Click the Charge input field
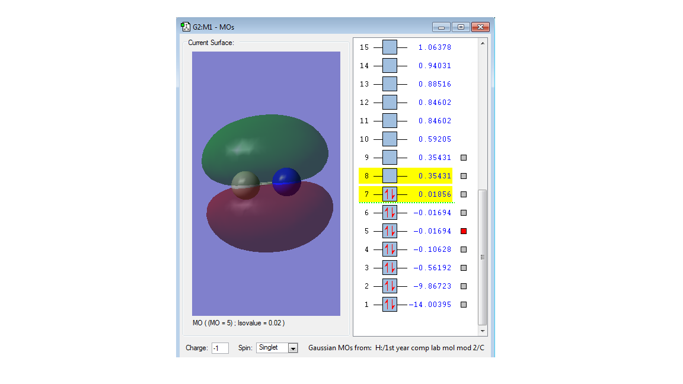 click(220, 348)
